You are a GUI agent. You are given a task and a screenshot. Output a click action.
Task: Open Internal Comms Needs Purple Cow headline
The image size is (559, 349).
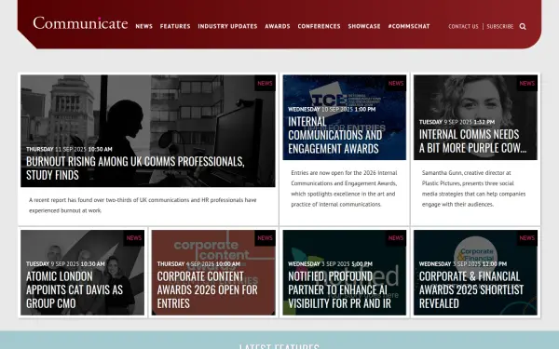(472, 141)
